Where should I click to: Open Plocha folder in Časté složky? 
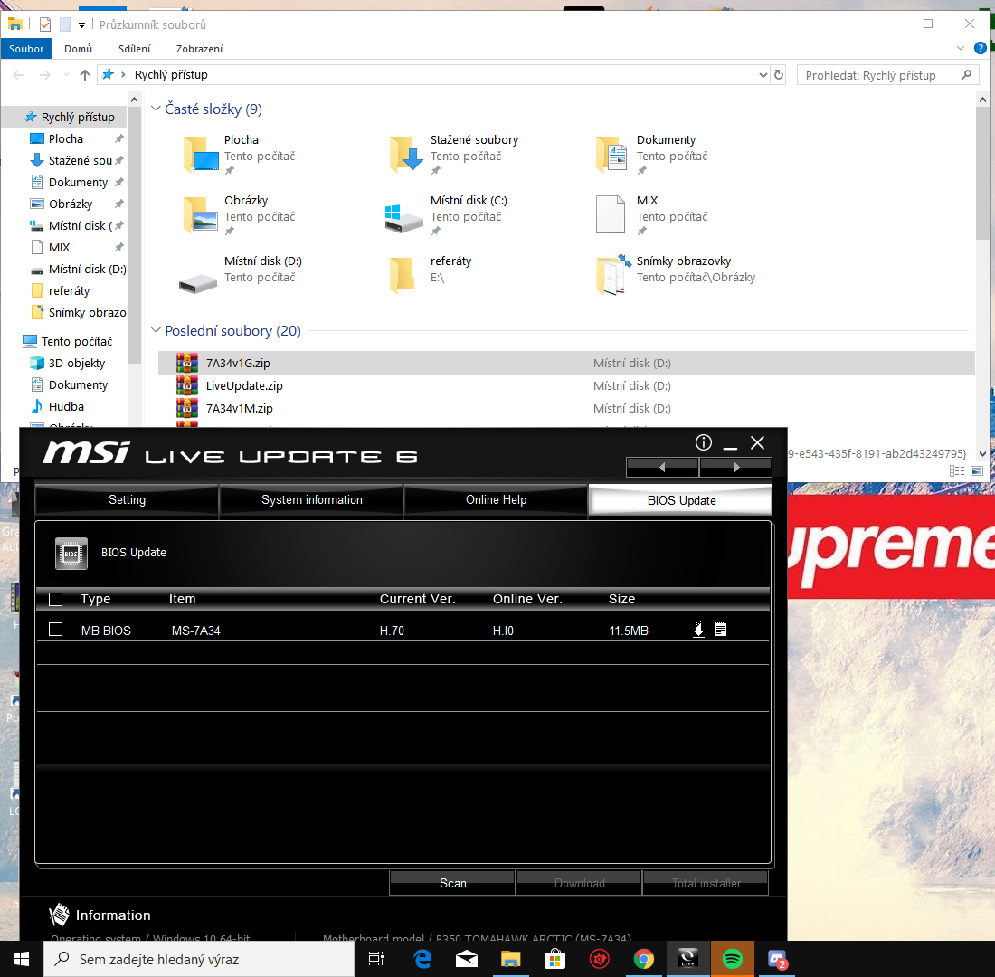[242, 153]
